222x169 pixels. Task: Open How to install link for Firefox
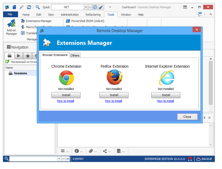[x=114, y=101]
